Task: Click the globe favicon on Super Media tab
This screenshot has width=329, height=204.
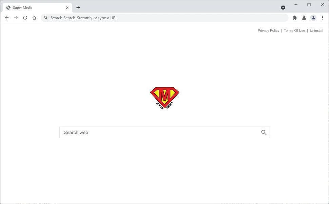Action: tap(8, 8)
